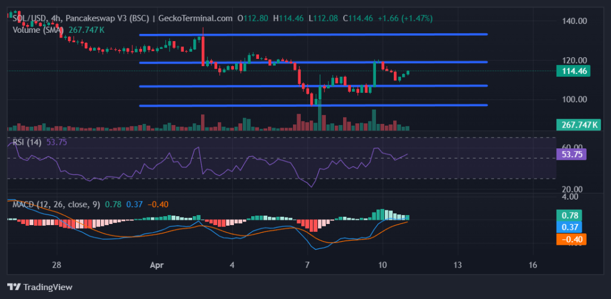Select purple 53.75 RSI tag on right axis
Viewport: 611px width, 299px height.
tap(571, 154)
